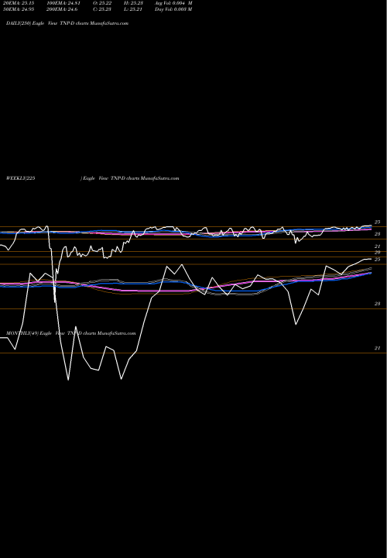Click the MONTHLY(49) Eagle View chart title
Viewport: 387px width, 558px height.
[x=70, y=333]
